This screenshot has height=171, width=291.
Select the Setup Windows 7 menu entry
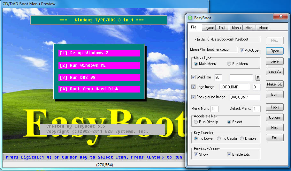(99, 53)
